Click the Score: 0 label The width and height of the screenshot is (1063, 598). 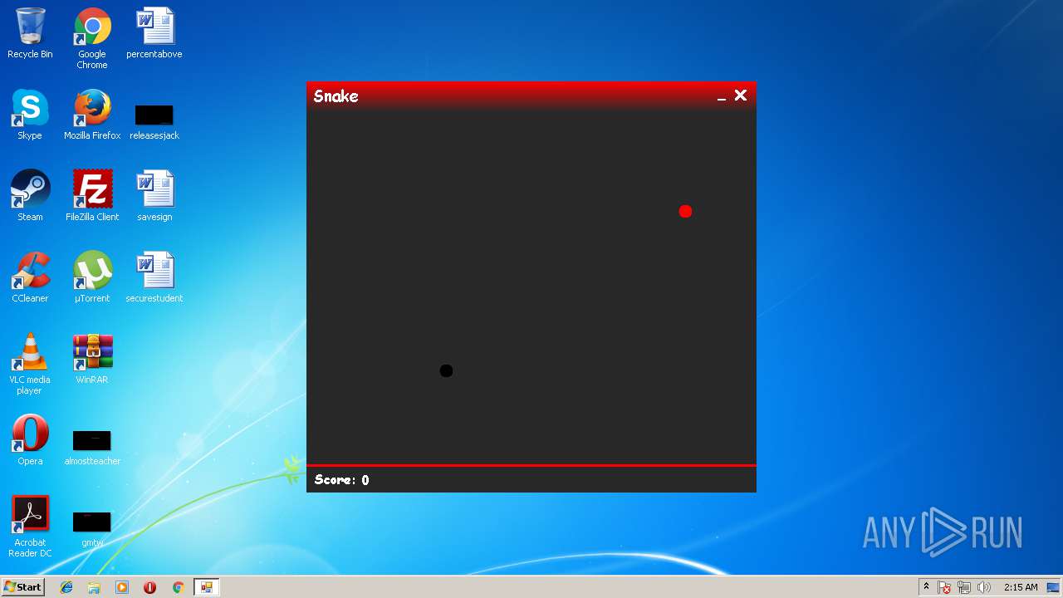[342, 480]
